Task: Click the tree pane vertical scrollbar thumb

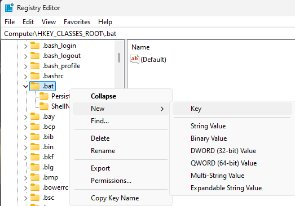Action: (119, 57)
